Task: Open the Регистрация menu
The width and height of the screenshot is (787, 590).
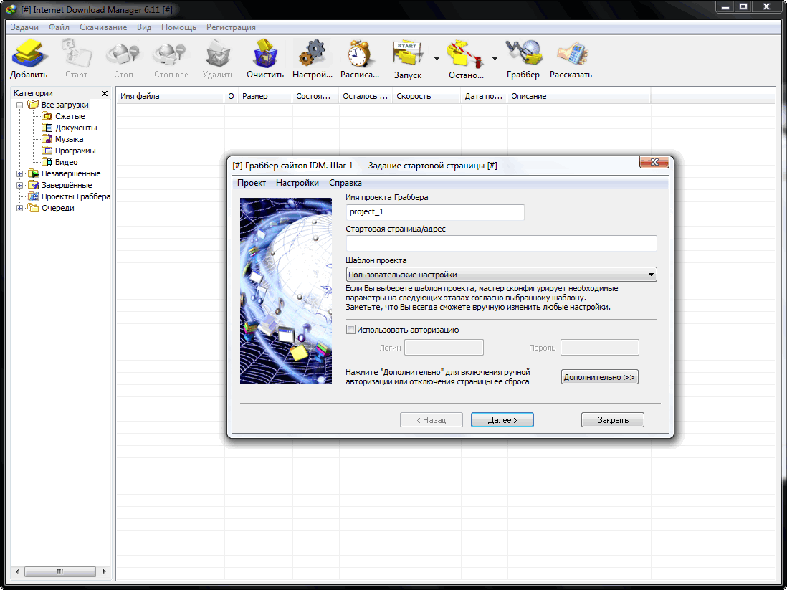Action: click(x=231, y=27)
